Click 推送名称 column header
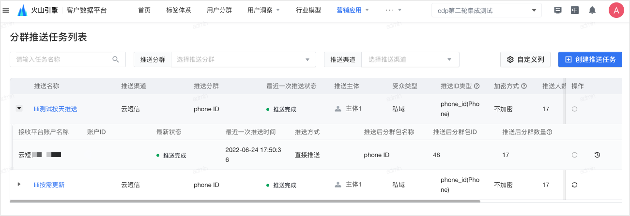Screen dimensions: 630x216 pyautogui.click(x=46, y=86)
